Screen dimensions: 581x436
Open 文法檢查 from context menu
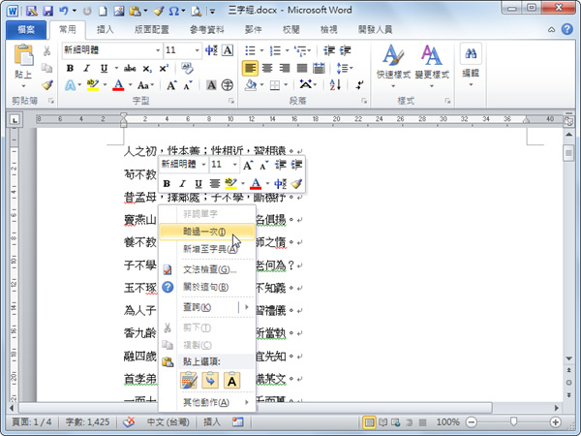coord(207,269)
